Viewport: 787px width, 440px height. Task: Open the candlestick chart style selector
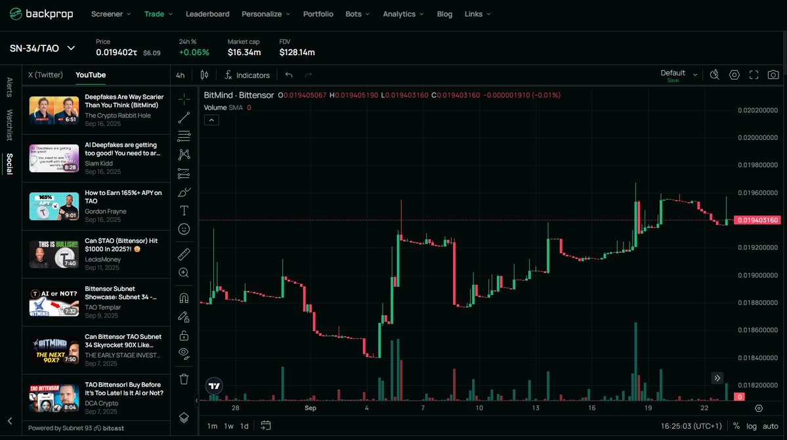(204, 75)
